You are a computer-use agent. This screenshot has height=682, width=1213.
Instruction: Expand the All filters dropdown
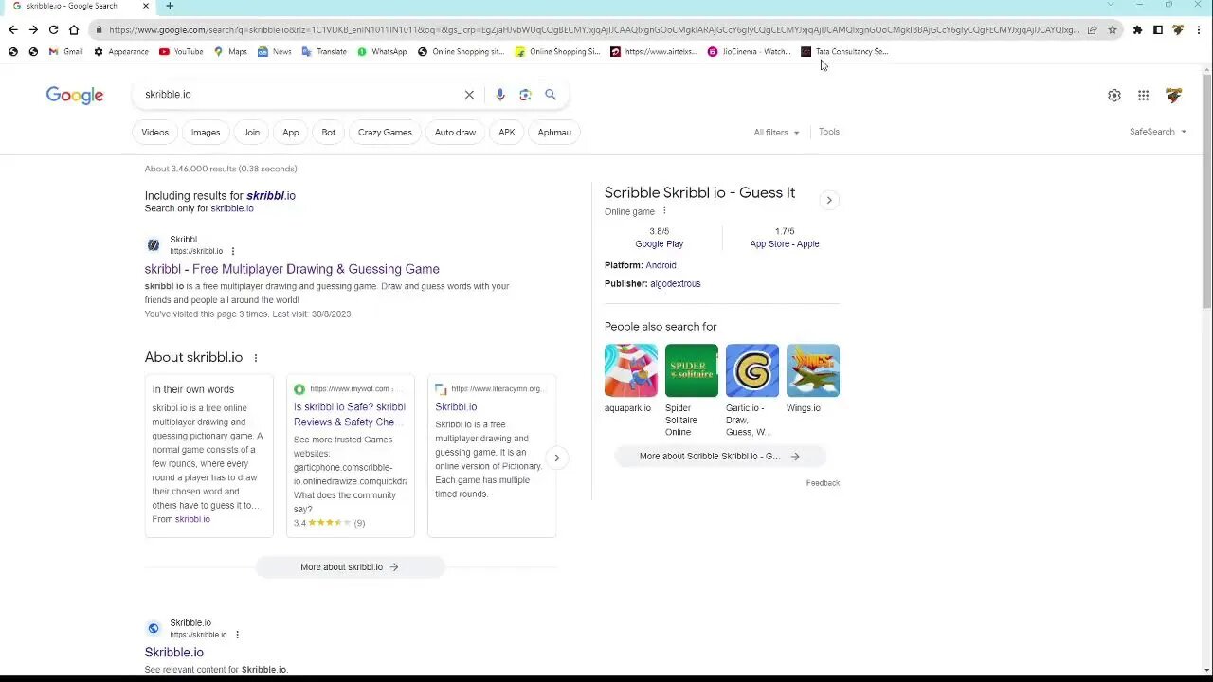point(776,133)
